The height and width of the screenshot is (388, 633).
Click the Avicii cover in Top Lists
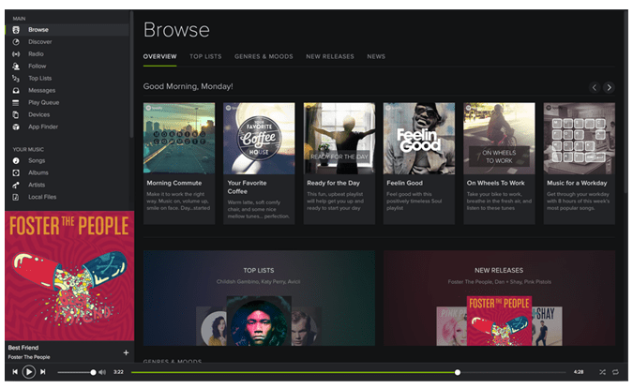[307, 326]
